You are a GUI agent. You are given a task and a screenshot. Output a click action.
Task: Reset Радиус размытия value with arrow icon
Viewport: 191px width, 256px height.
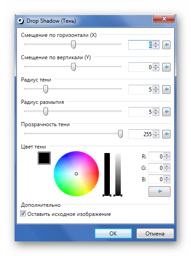(166, 112)
